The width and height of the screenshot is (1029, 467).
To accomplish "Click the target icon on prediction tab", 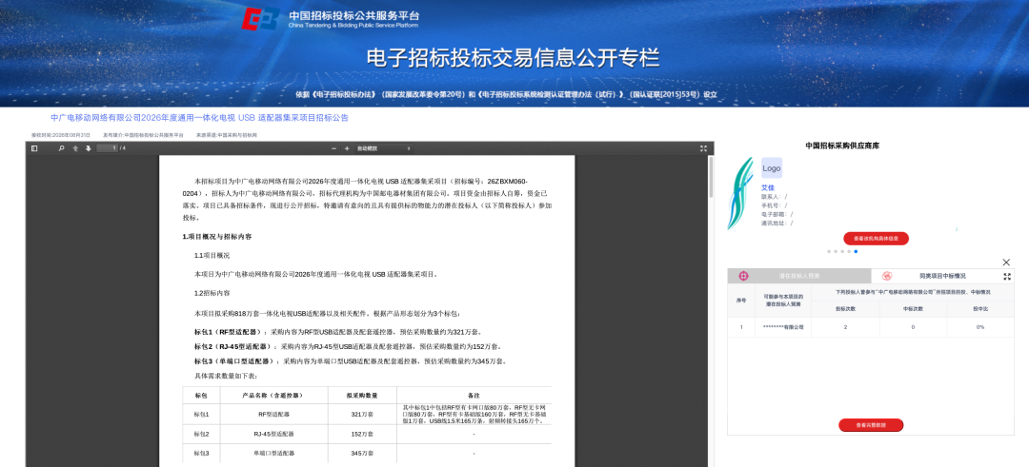I will (x=743, y=276).
